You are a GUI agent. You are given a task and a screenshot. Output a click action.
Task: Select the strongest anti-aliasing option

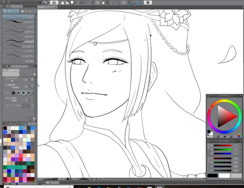point(29,92)
